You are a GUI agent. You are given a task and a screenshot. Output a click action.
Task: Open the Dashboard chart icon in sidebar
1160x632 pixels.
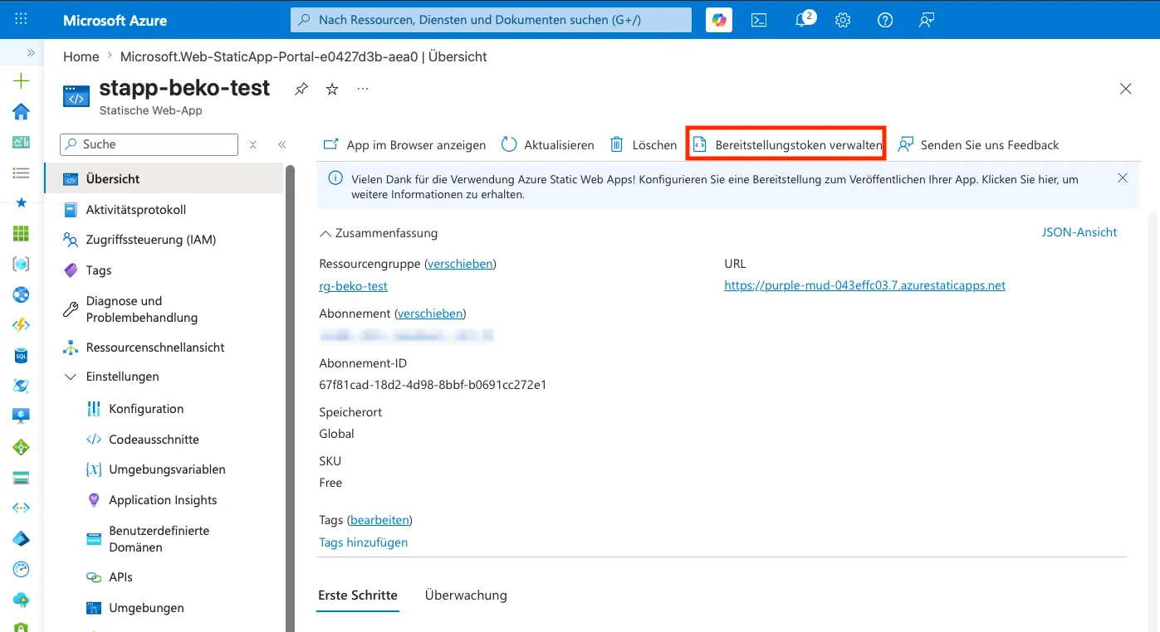pyautogui.click(x=22, y=143)
